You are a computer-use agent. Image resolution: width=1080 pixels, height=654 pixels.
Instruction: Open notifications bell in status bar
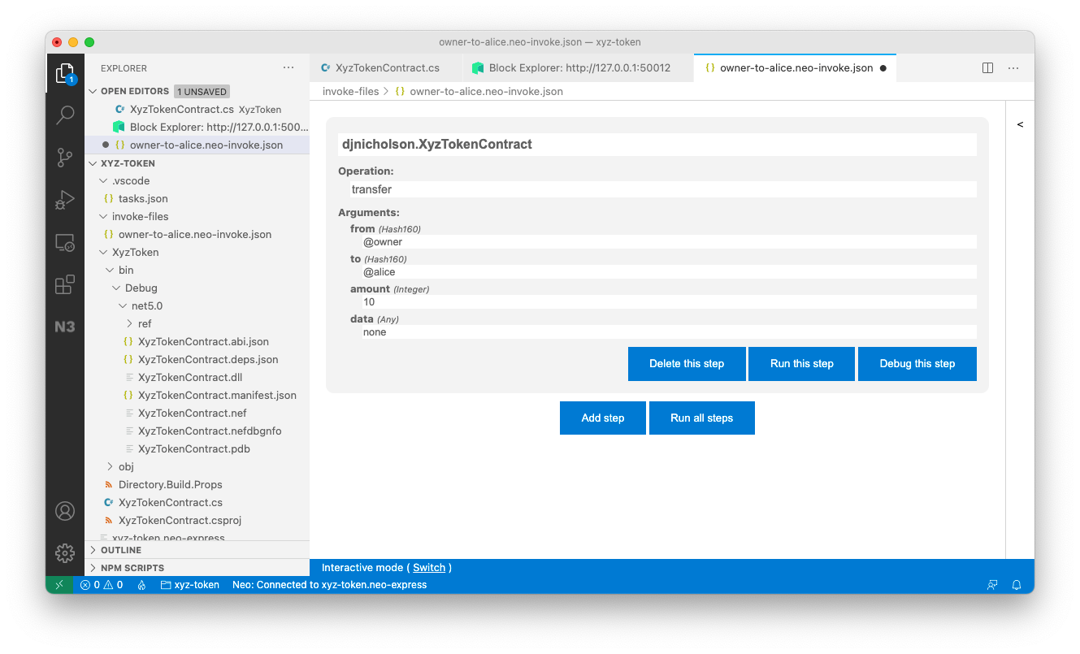(x=1017, y=584)
